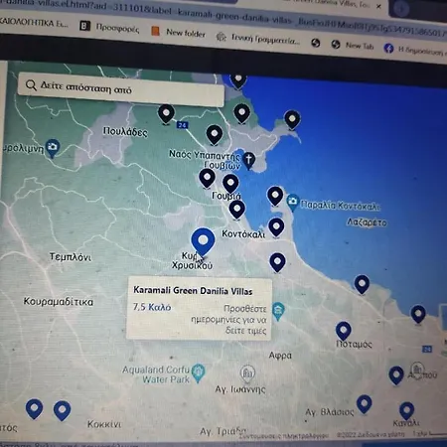Click the pin directly above Γουβιά
This screenshot has height=447, width=447.
click(x=230, y=184)
